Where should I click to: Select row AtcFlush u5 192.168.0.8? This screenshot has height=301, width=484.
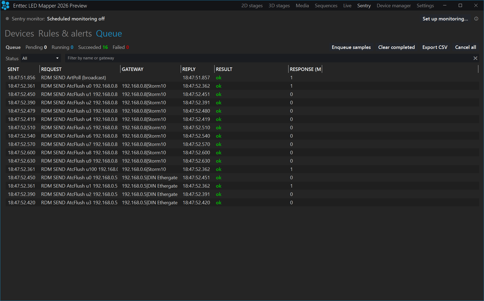242,128
